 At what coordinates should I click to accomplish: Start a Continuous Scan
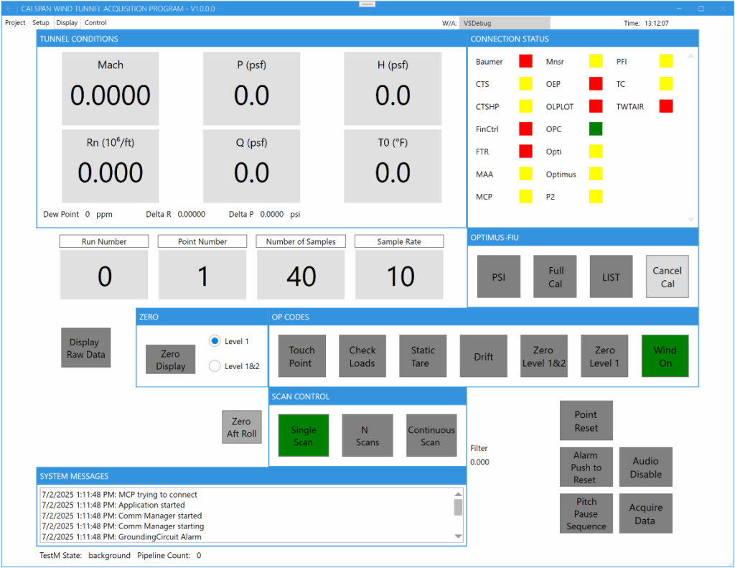(x=431, y=436)
